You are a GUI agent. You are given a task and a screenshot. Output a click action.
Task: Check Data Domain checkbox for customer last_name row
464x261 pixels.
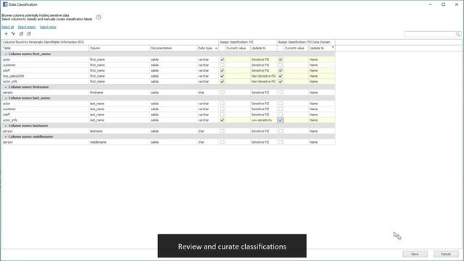281,109
